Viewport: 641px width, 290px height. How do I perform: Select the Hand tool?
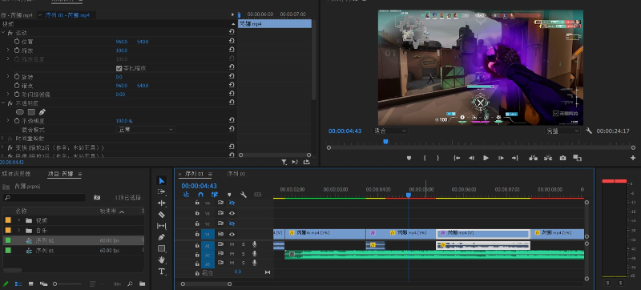coord(162,260)
